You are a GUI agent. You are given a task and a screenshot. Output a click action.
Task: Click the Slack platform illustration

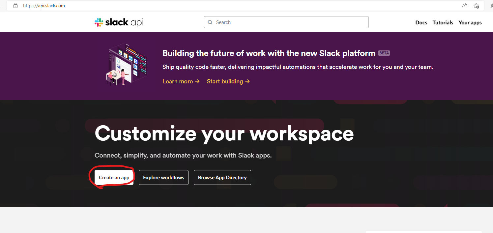(127, 64)
